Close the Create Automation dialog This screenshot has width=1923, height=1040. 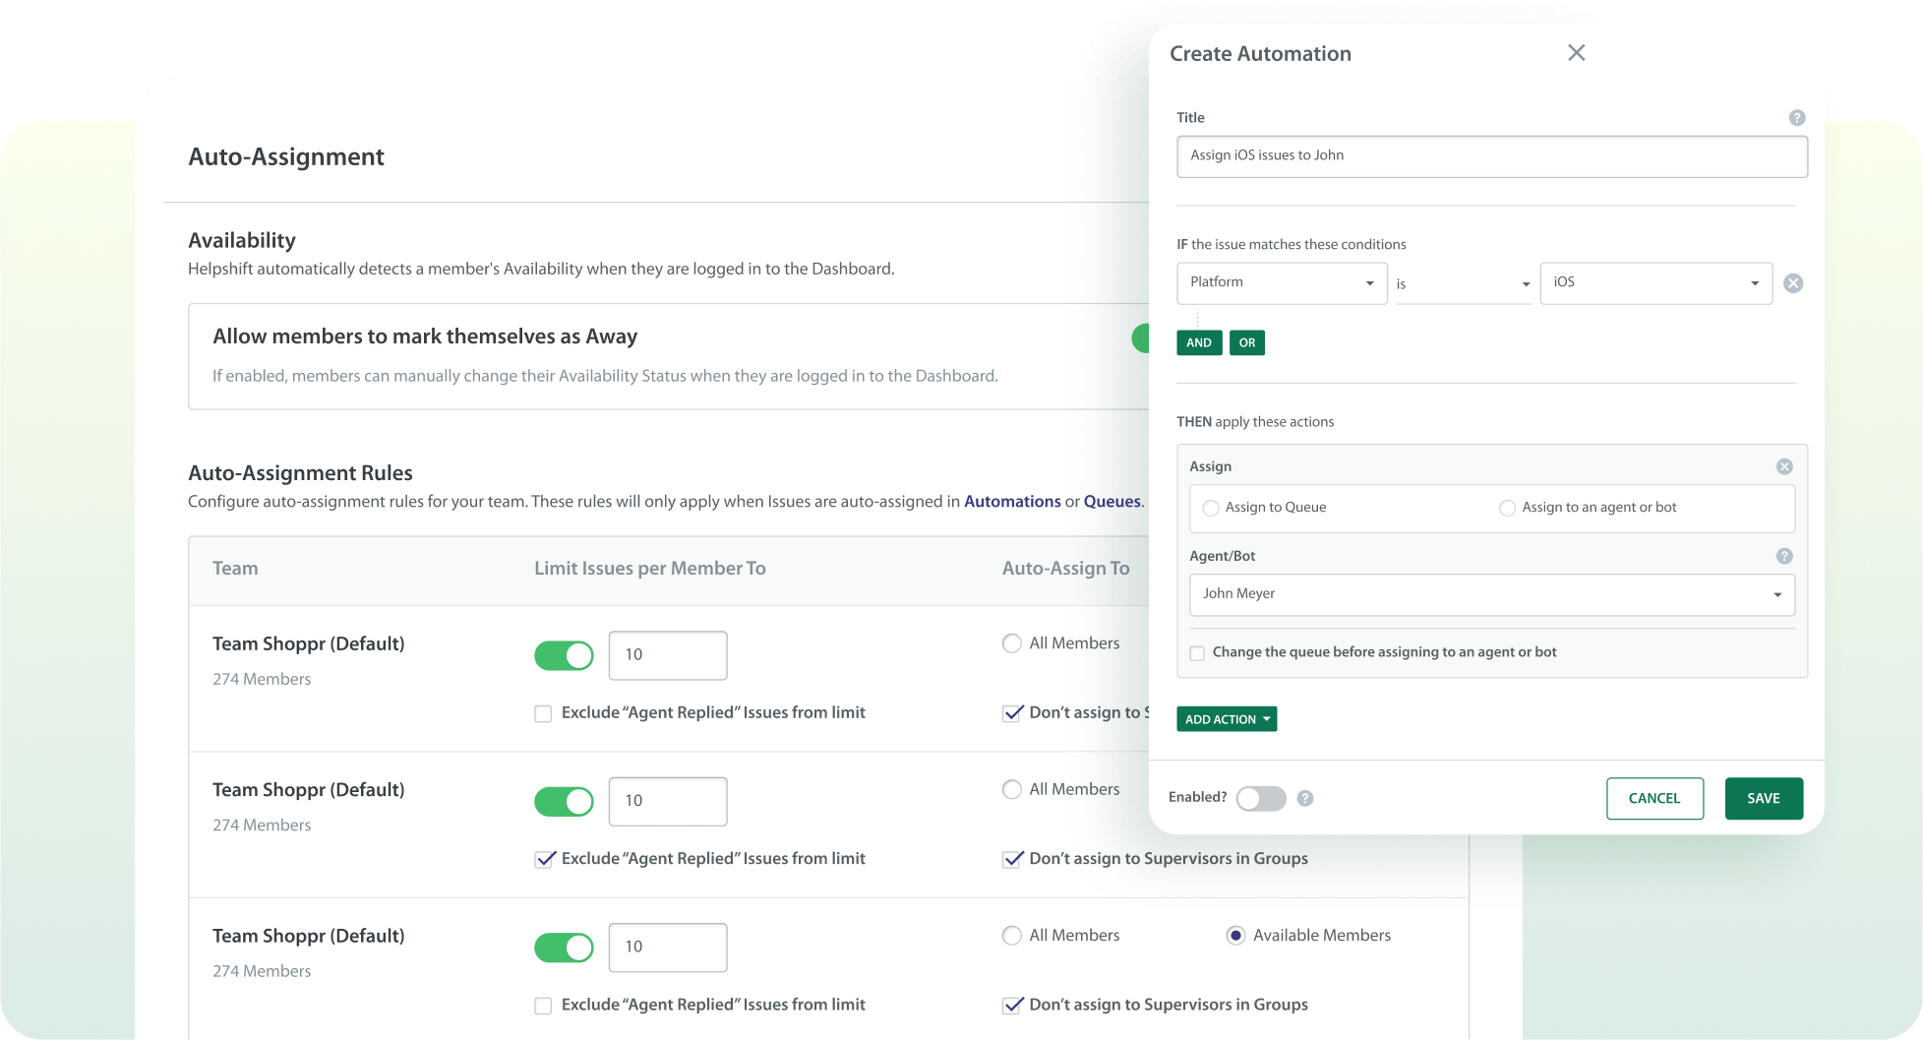click(1576, 53)
